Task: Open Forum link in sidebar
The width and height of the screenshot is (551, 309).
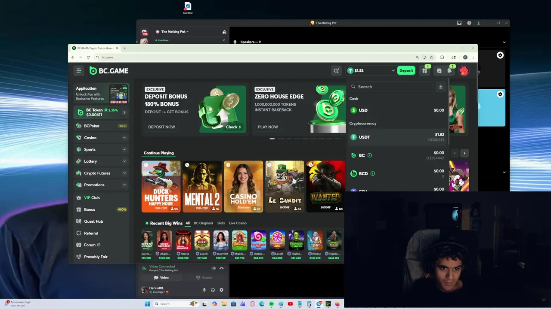Action: coord(101,245)
